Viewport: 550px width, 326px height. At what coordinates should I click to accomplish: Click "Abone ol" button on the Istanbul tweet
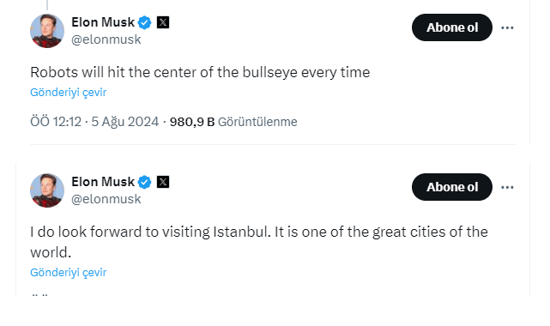click(452, 187)
